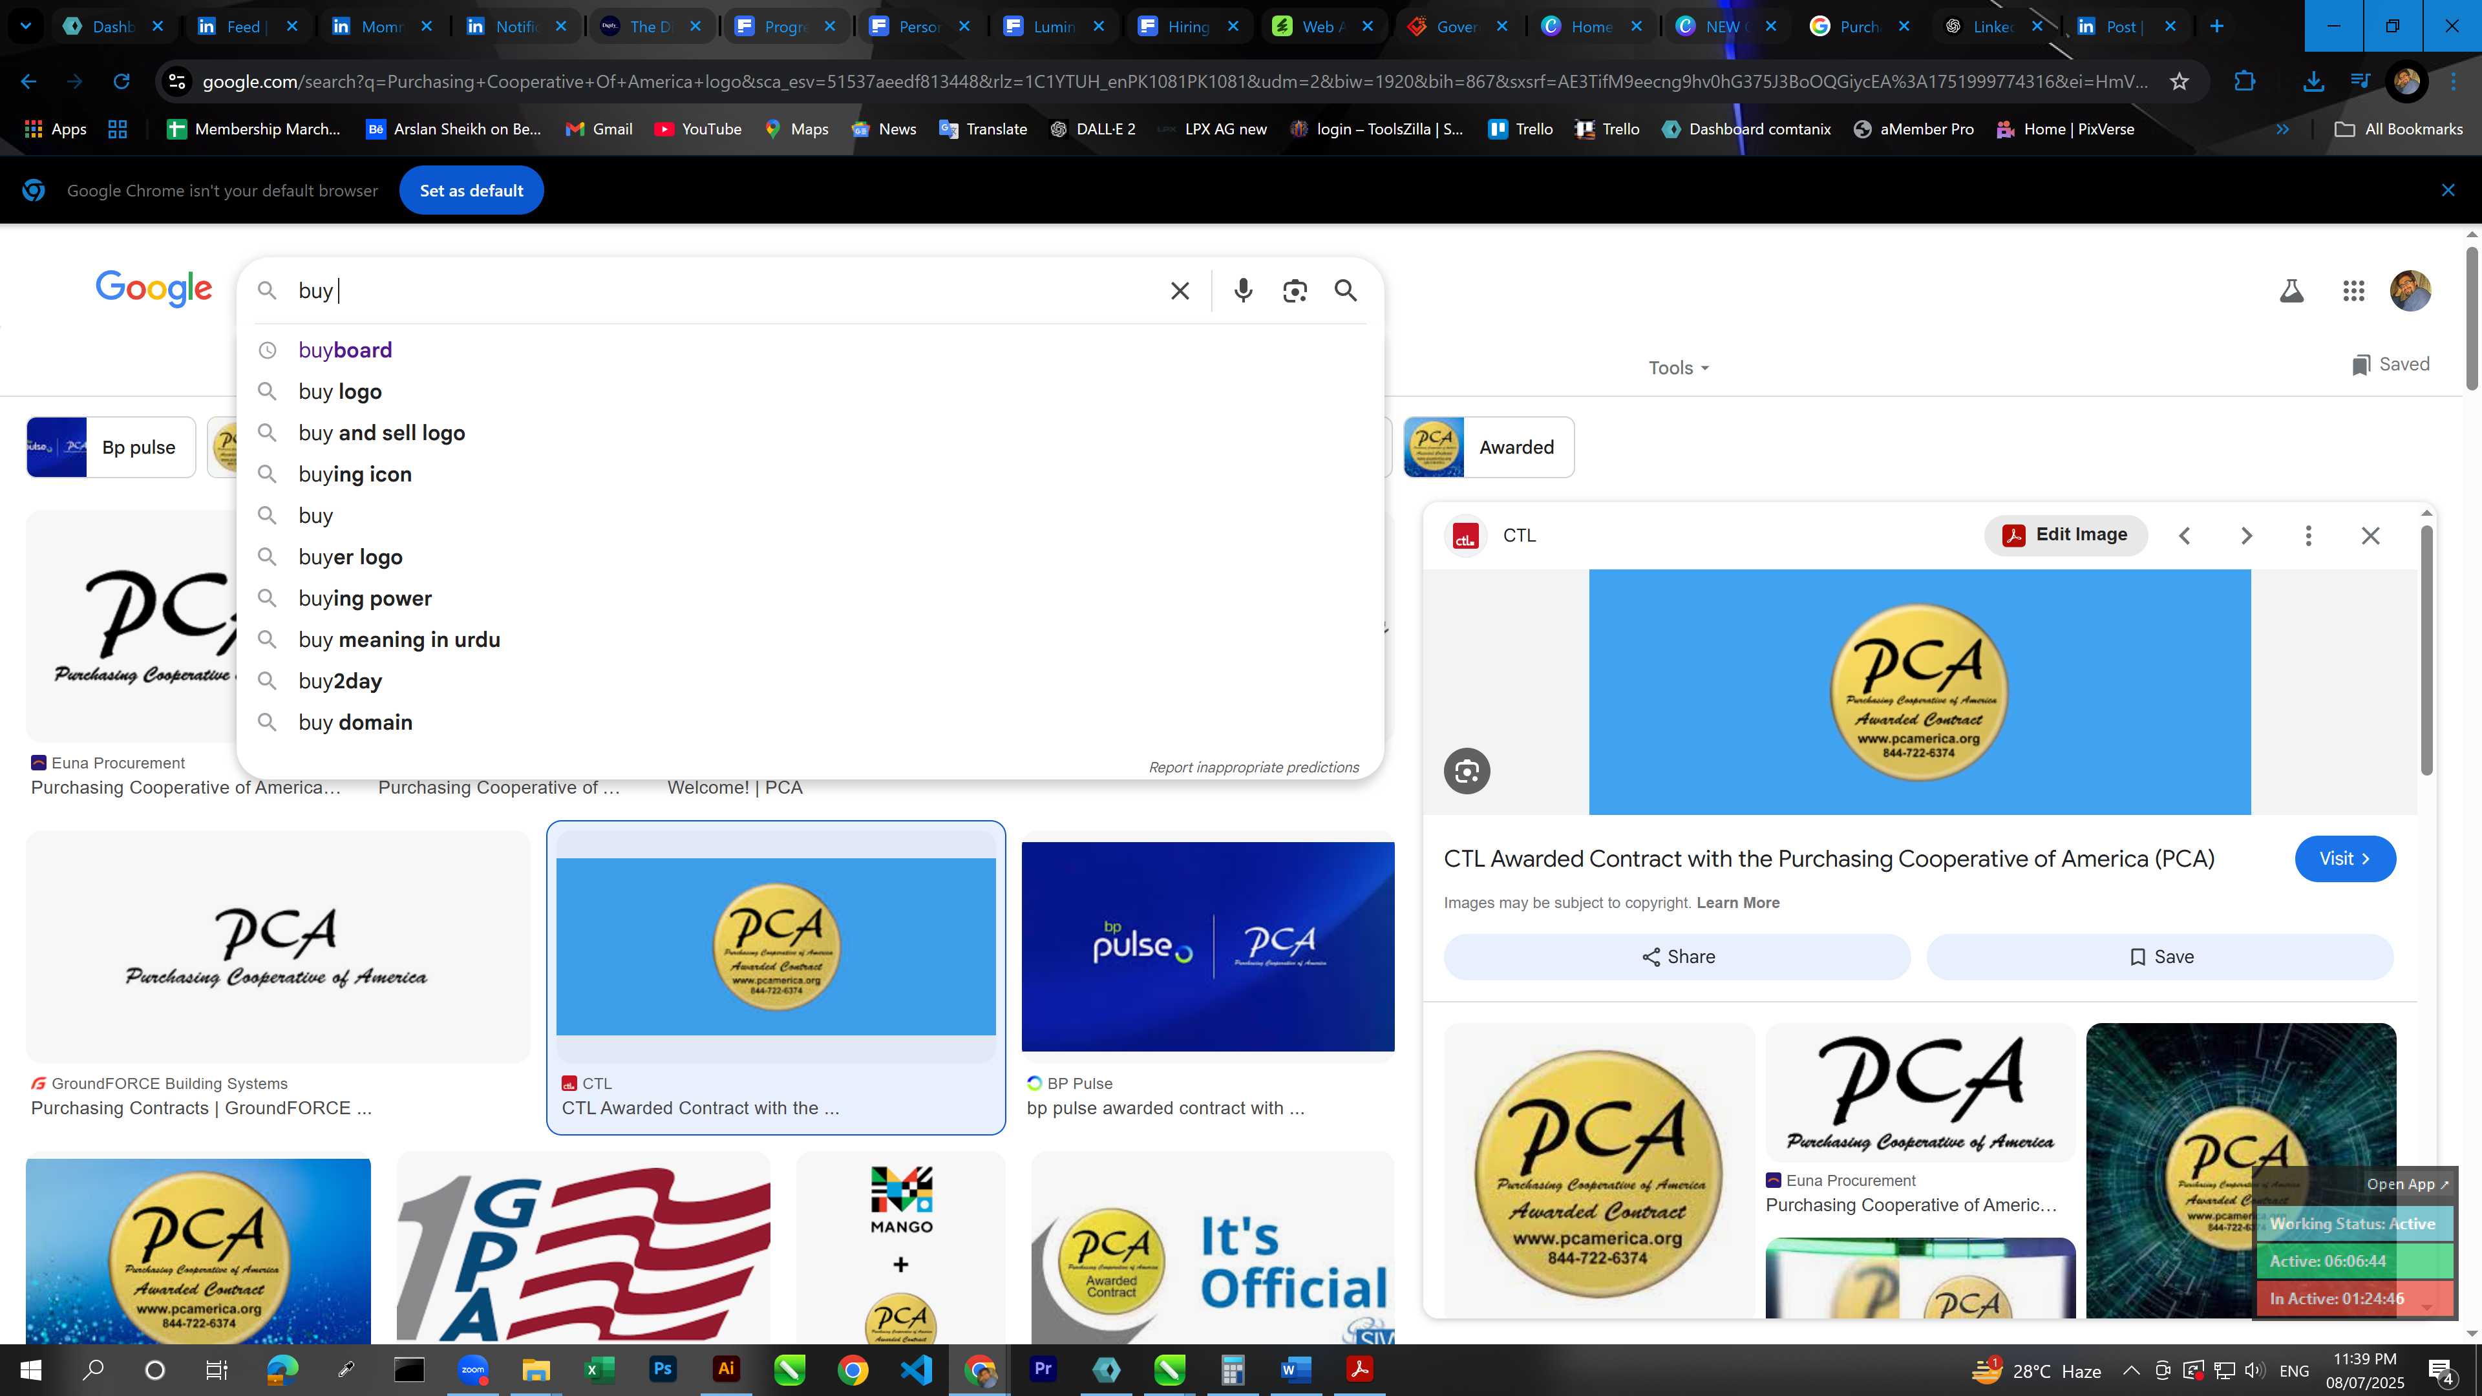Screen dimensions: 2482x1396
Task: Clear the search box with X icon
Action: 1180,290
